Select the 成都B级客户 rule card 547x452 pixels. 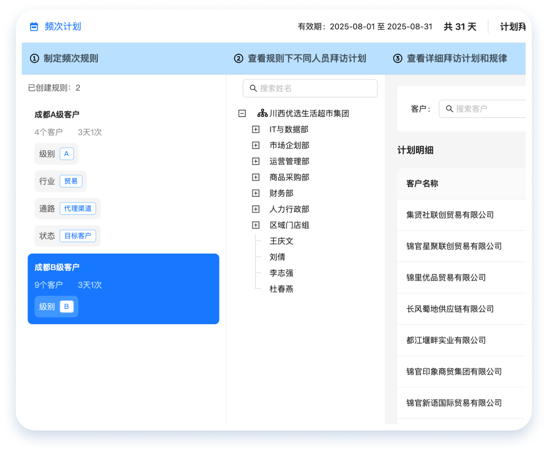(123, 288)
